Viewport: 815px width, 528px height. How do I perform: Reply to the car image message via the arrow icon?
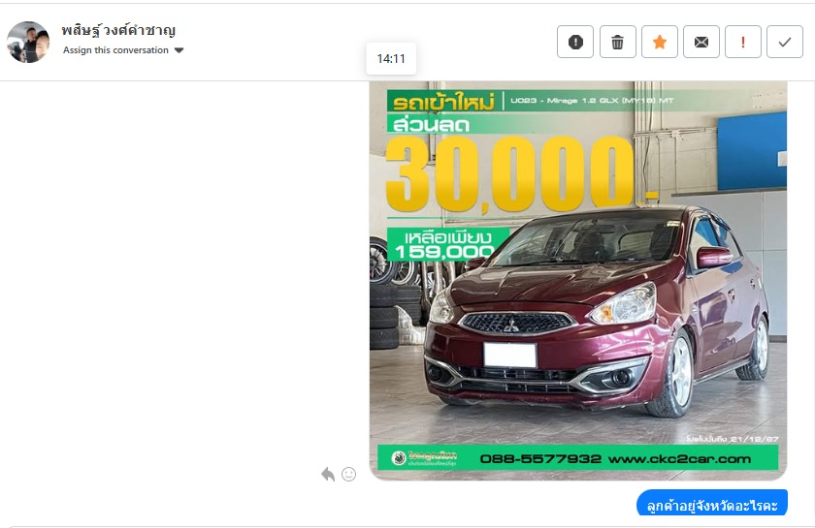coord(328,474)
